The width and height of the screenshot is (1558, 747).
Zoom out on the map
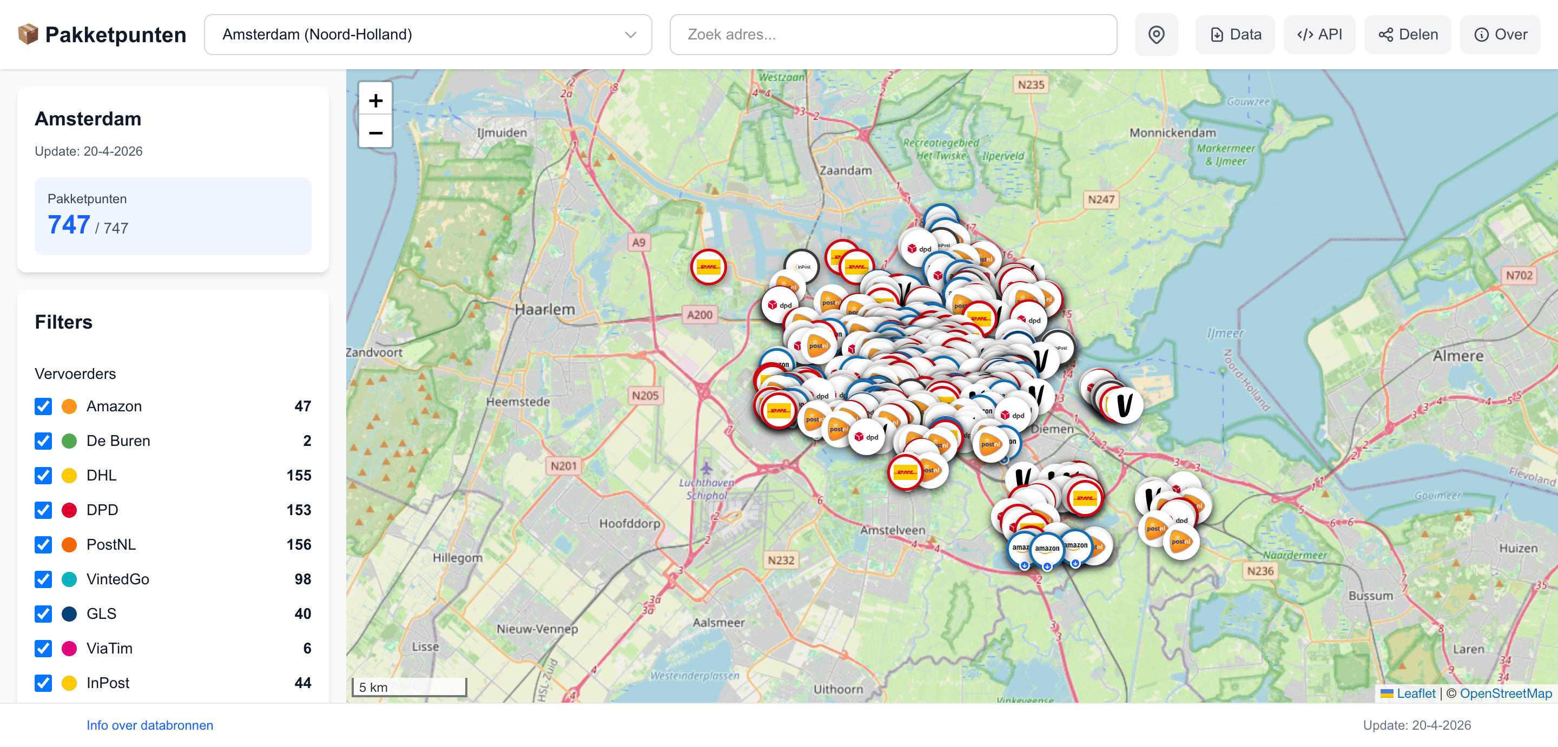click(375, 132)
